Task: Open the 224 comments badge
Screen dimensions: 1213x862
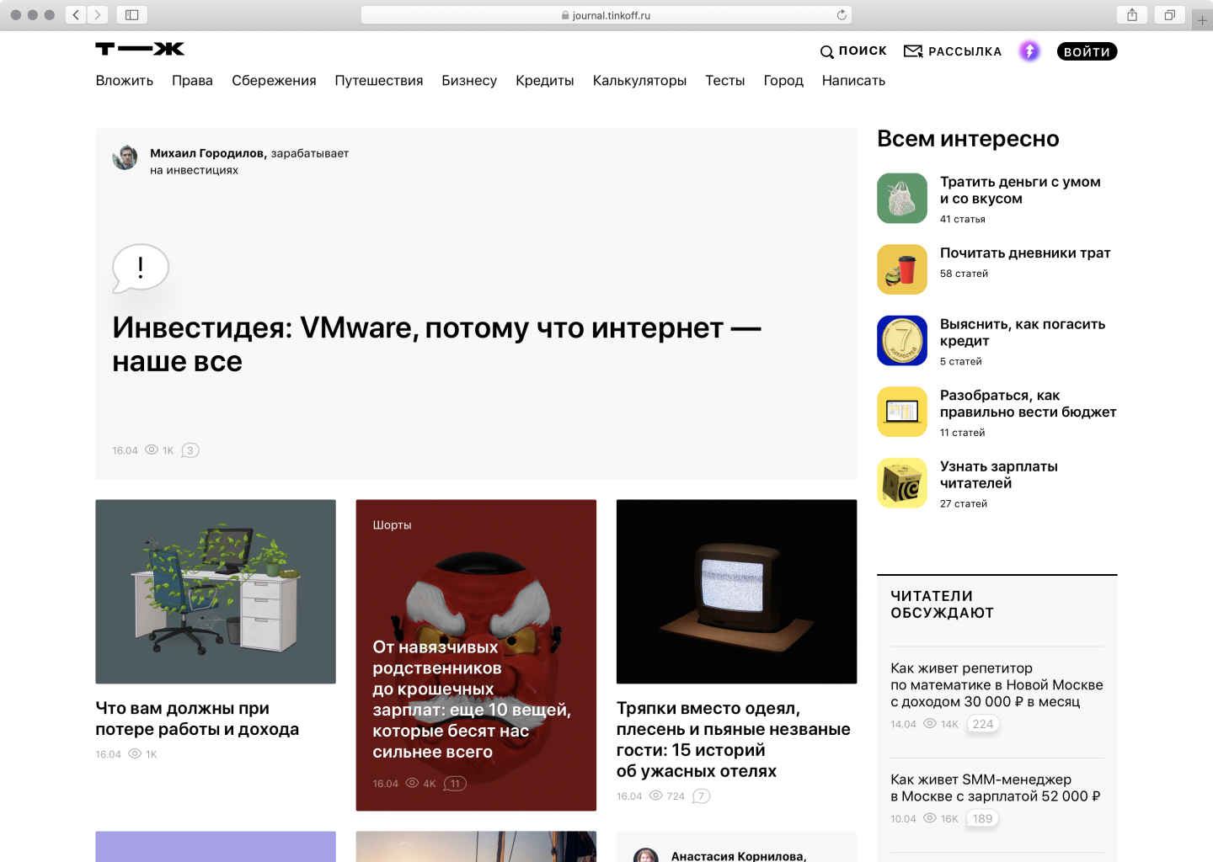Action: tap(983, 724)
